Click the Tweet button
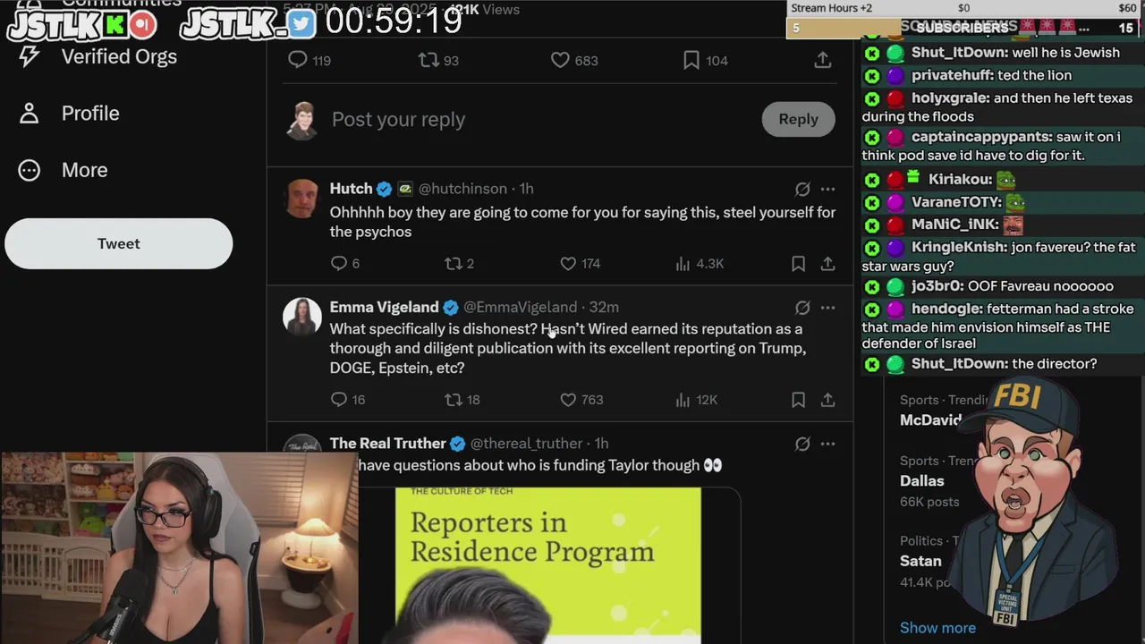Image resolution: width=1145 pixels, height=644 pixels. click(x=118, y=243)
